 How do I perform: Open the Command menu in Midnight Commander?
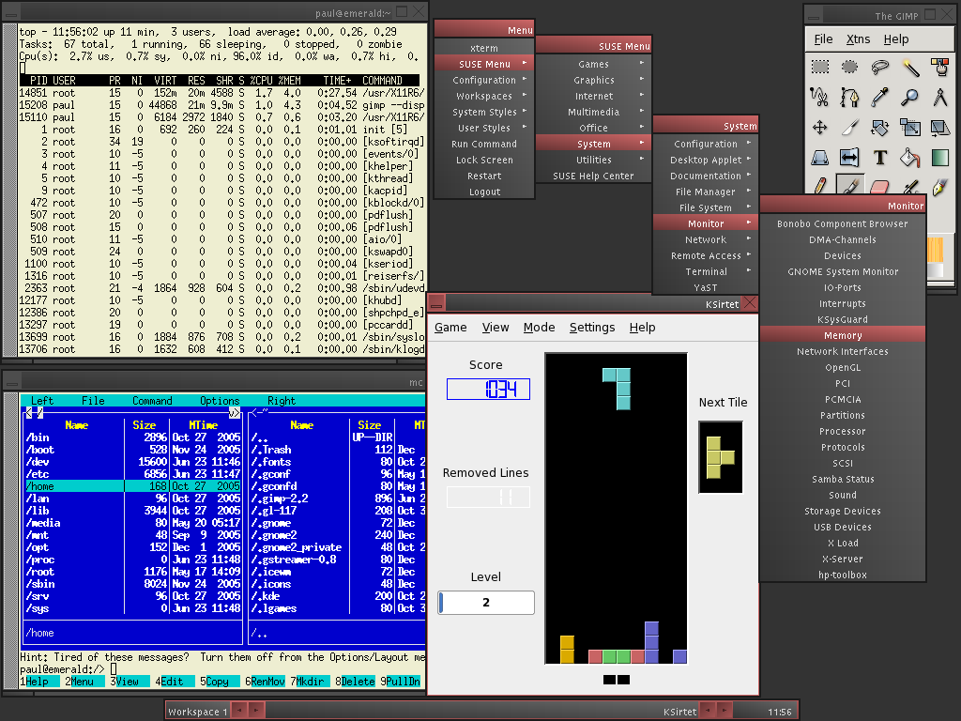click(x=152, y=400)
